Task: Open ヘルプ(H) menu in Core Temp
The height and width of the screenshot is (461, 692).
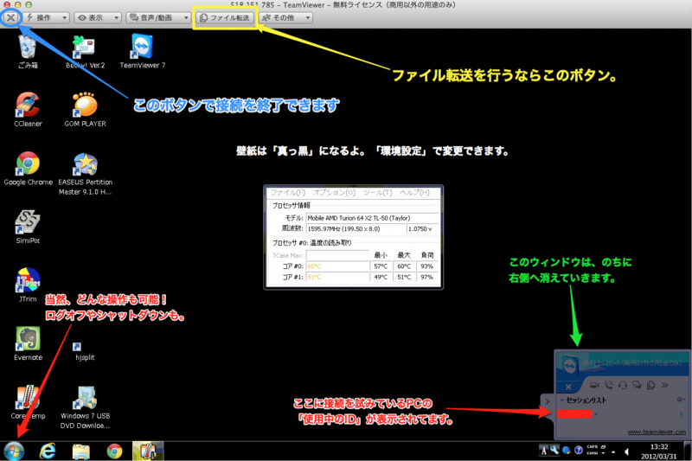Action: click(414, 193)
